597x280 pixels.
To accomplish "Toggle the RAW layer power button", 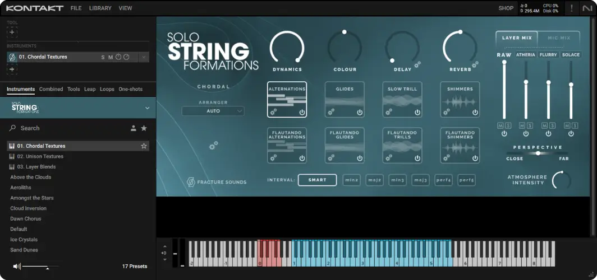I will 504,134.
